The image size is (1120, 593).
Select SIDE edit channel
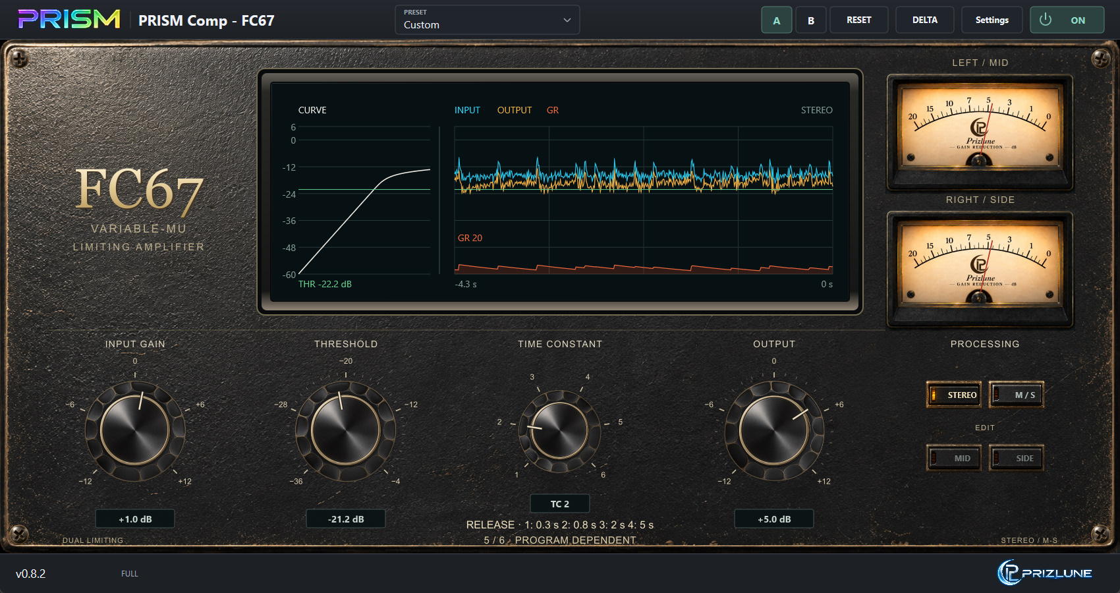pos(1017,458)
